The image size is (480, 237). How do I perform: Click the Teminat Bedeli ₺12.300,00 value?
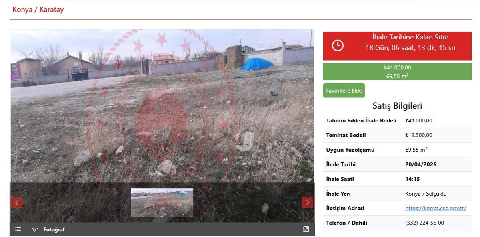pos(418,135)
